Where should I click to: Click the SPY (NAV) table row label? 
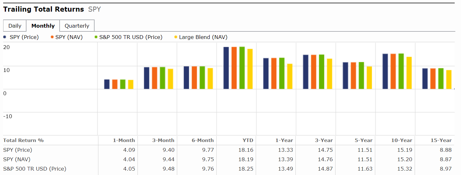click(17, 159)
